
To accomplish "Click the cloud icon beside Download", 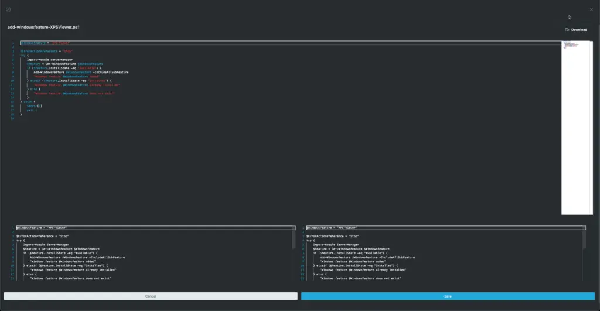I will [567, 29].
